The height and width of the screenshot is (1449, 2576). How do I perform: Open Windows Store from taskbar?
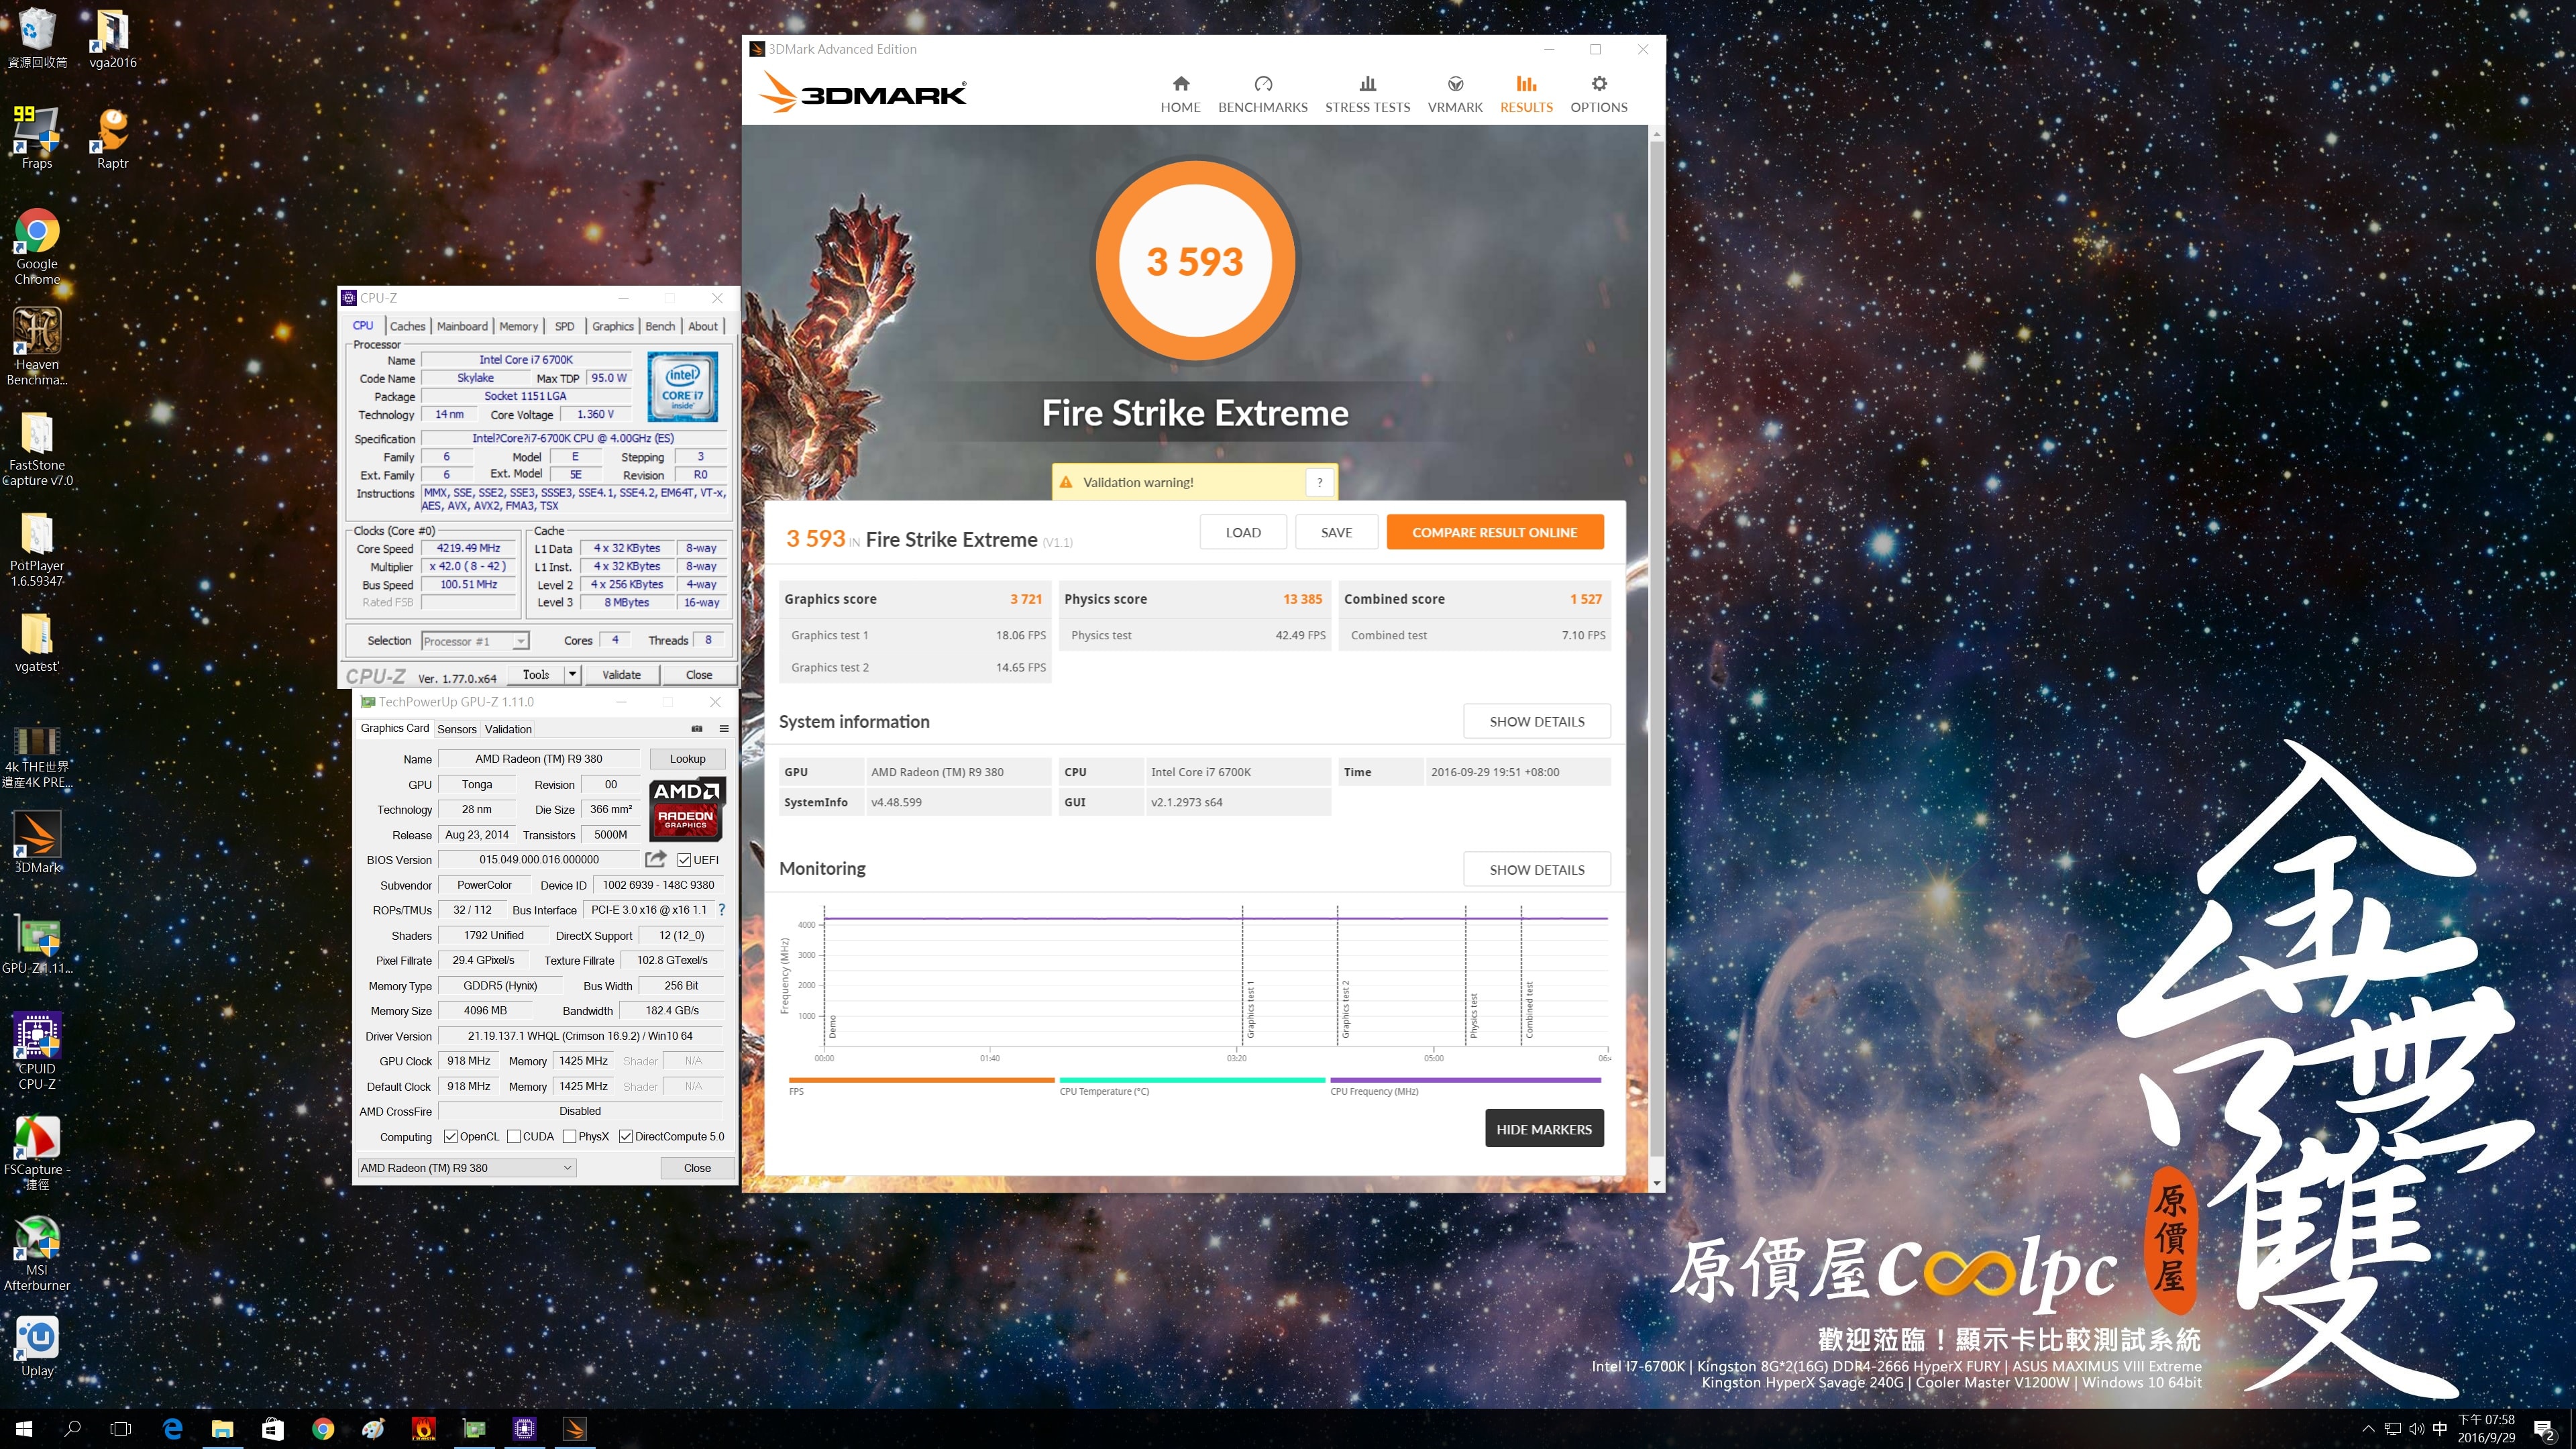(272, 1429)
